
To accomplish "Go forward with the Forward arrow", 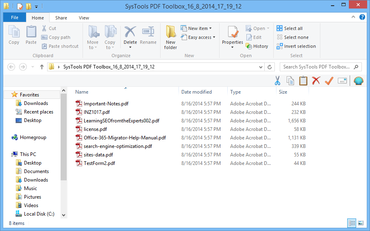I will [23, 67].
